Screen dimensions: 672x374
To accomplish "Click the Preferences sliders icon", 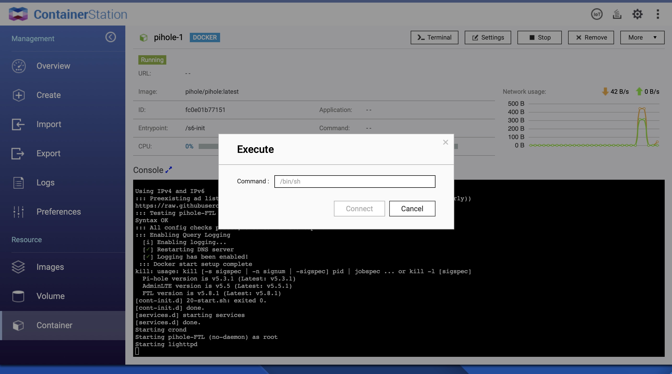I will 18,212.
